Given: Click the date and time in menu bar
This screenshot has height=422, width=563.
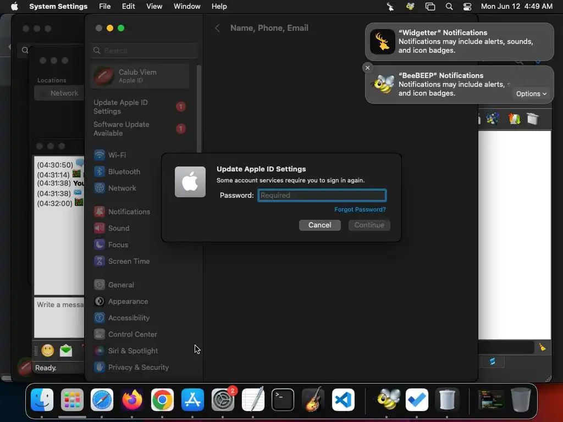Looking at the screenshot, I should (x=517, y=7).
